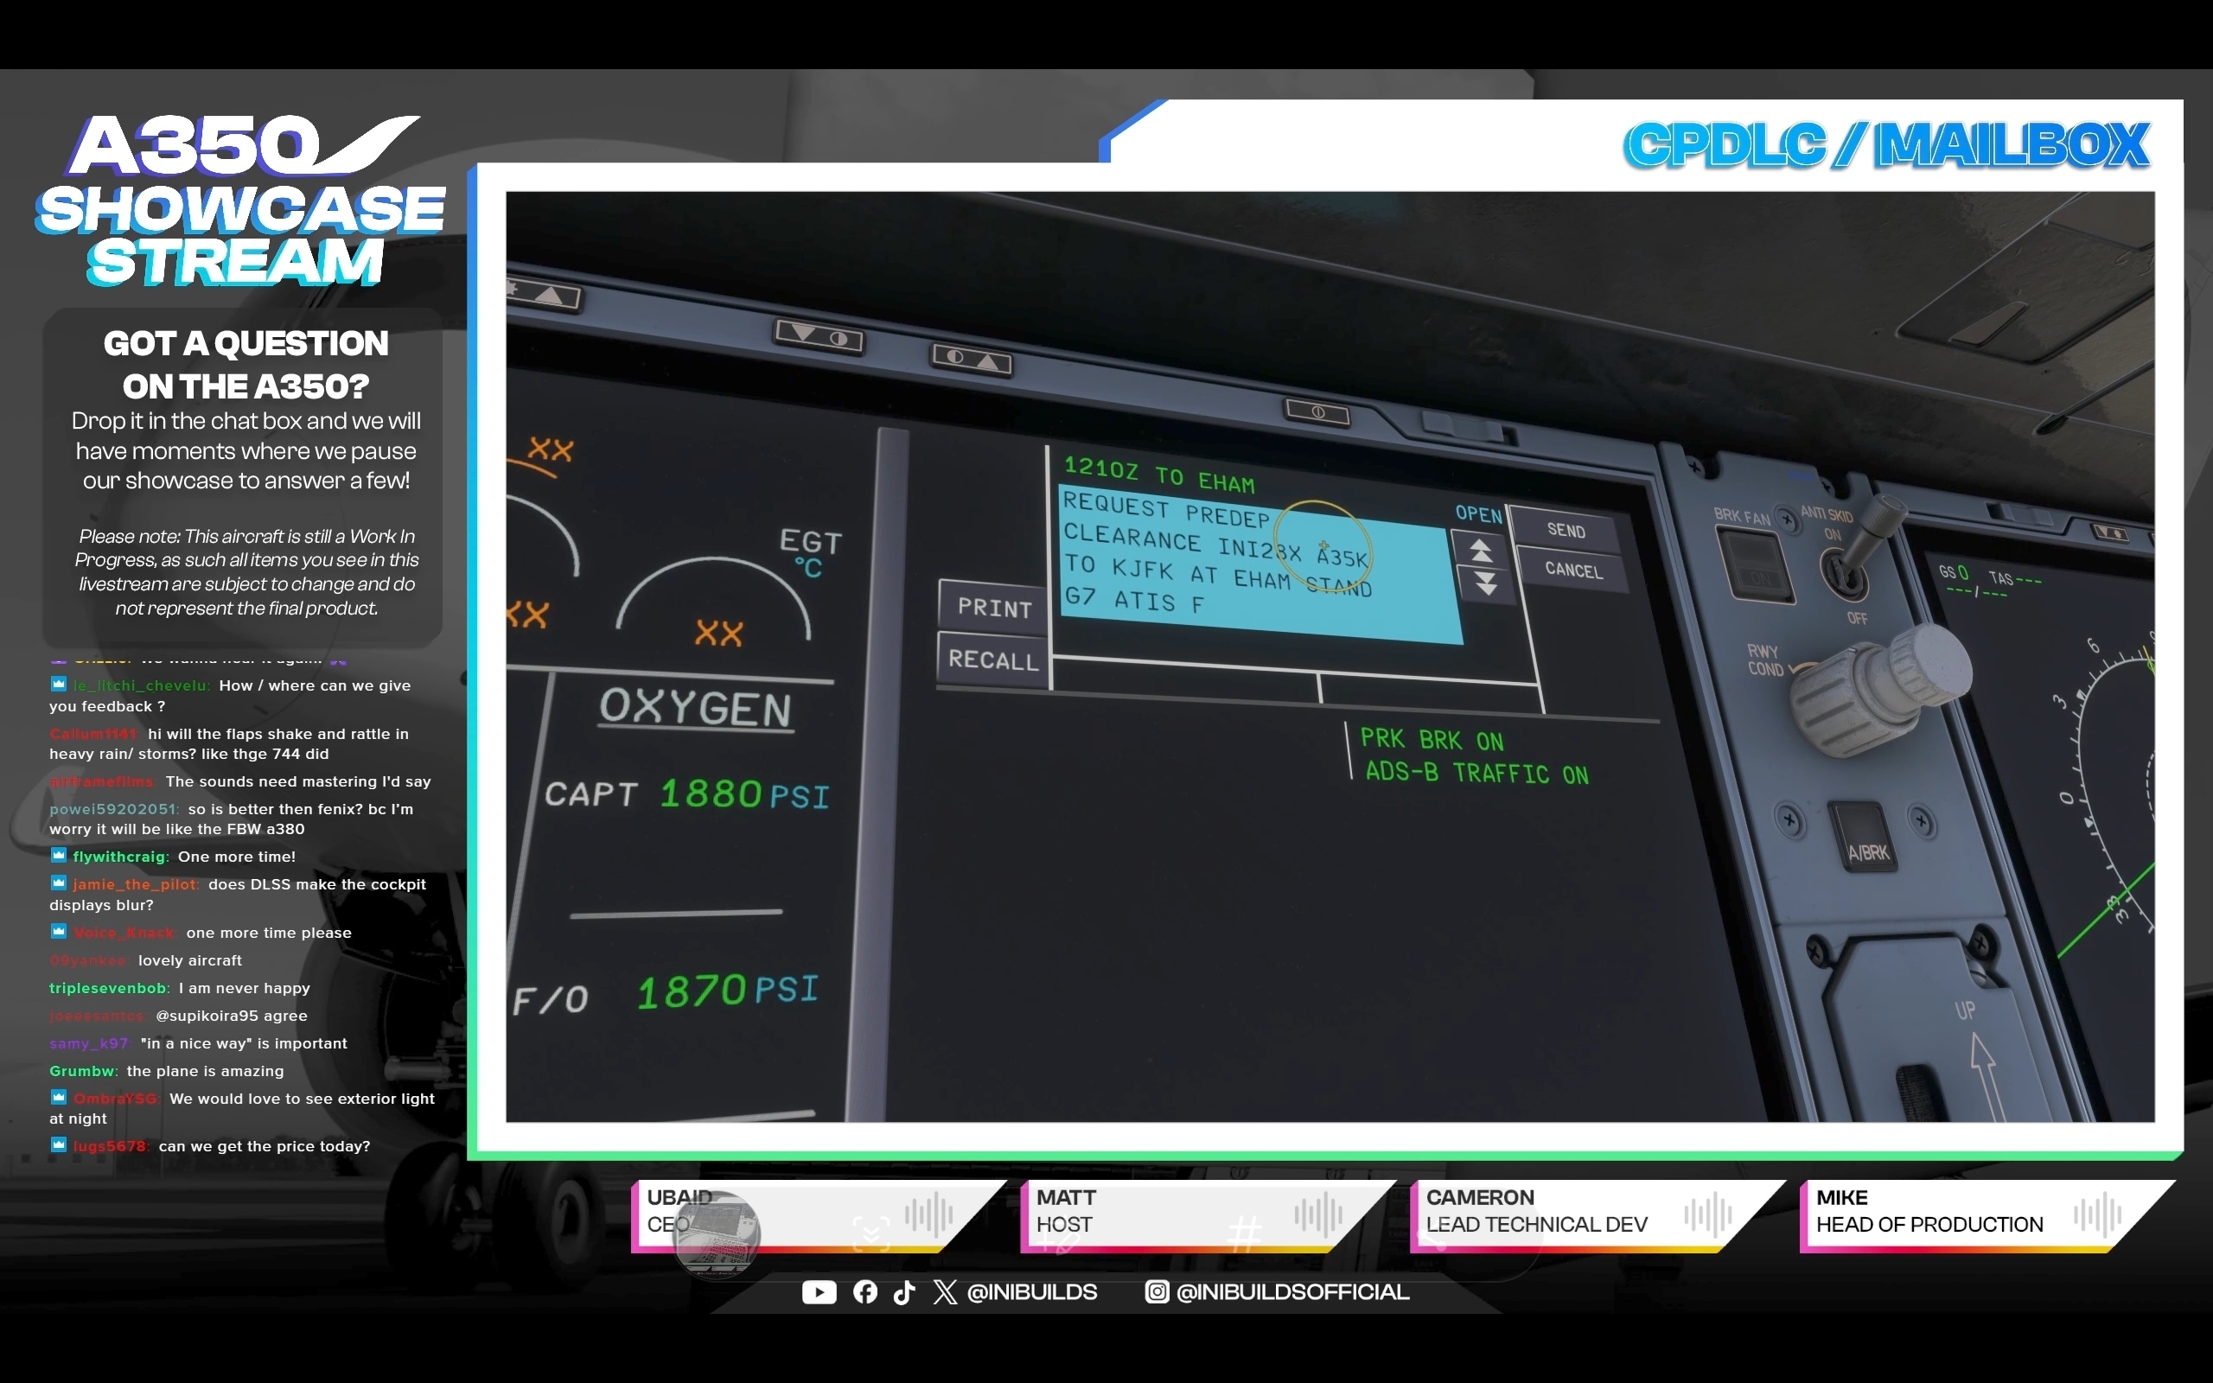Select the highlighted REQUEST PREDEP CLEARANCE message

tap(1260, 565)
